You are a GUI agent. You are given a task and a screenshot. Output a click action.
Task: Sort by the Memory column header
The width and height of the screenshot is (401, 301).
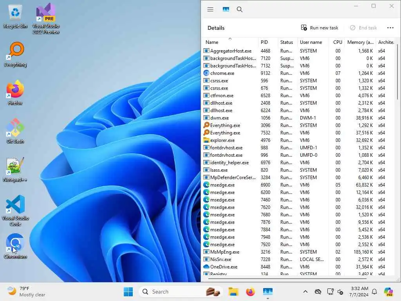point(360,42)
